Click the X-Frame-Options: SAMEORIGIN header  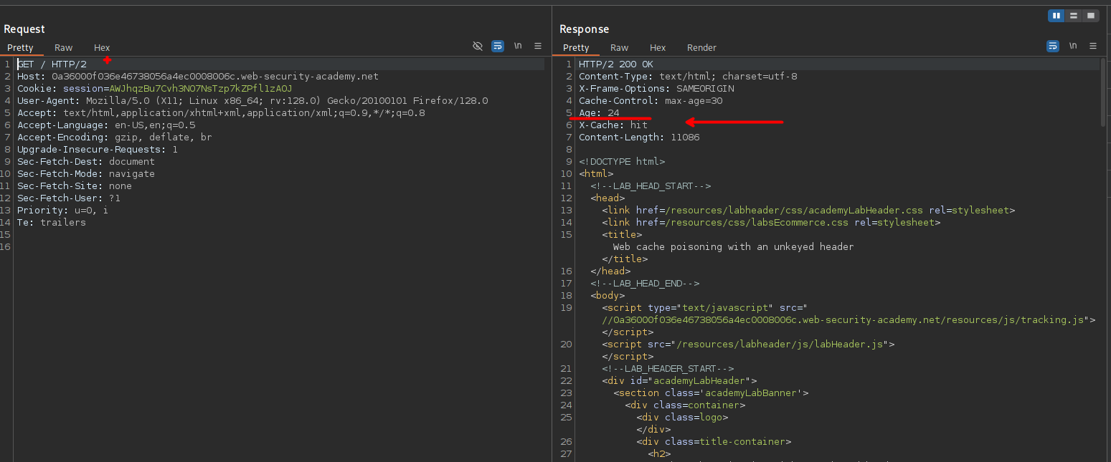coord(656,89)
